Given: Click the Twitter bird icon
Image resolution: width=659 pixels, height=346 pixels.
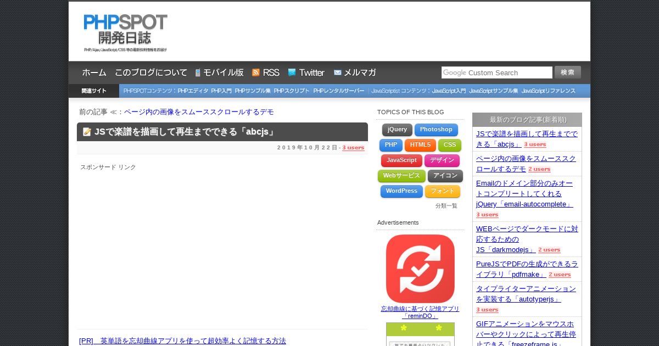Looking at the screenshot, I should click(x=292, y=72).
